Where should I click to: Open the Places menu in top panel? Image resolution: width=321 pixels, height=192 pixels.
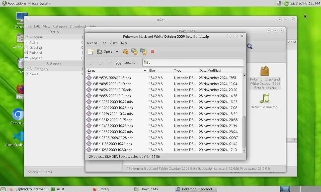pos(33,3)
